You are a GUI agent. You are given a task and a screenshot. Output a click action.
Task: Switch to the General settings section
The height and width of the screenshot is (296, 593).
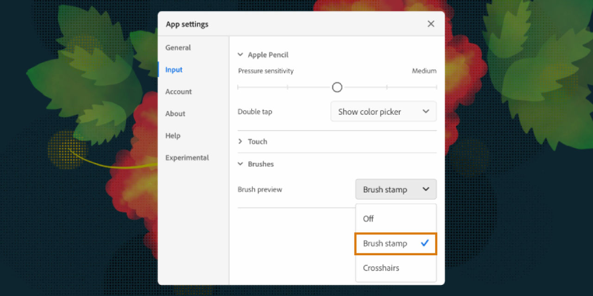coord(178,47)
